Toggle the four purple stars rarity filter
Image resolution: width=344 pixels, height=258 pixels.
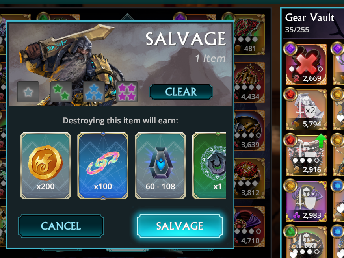point(127,92)
